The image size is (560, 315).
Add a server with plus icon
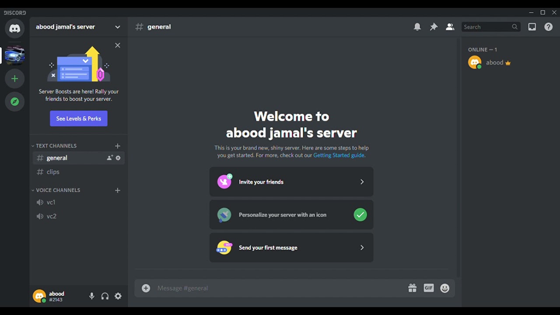pyautogui.click(x=15, y=79)
